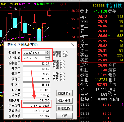Click the 终止时间 date field 2016/5/20
This screenshot has width=124, height=122.
click(37, 58)
